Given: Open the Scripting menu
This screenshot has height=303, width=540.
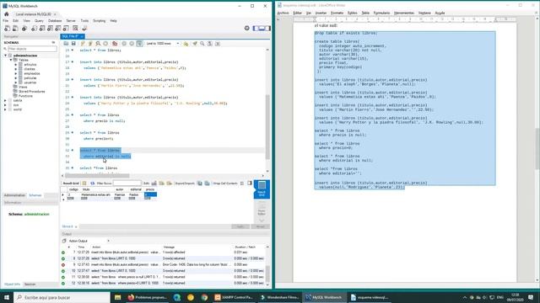Looking at the screenshot, I should point(100,21).
